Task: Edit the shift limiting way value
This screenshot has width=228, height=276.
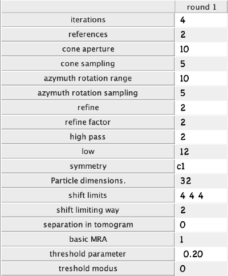Action: coord(201,210)
